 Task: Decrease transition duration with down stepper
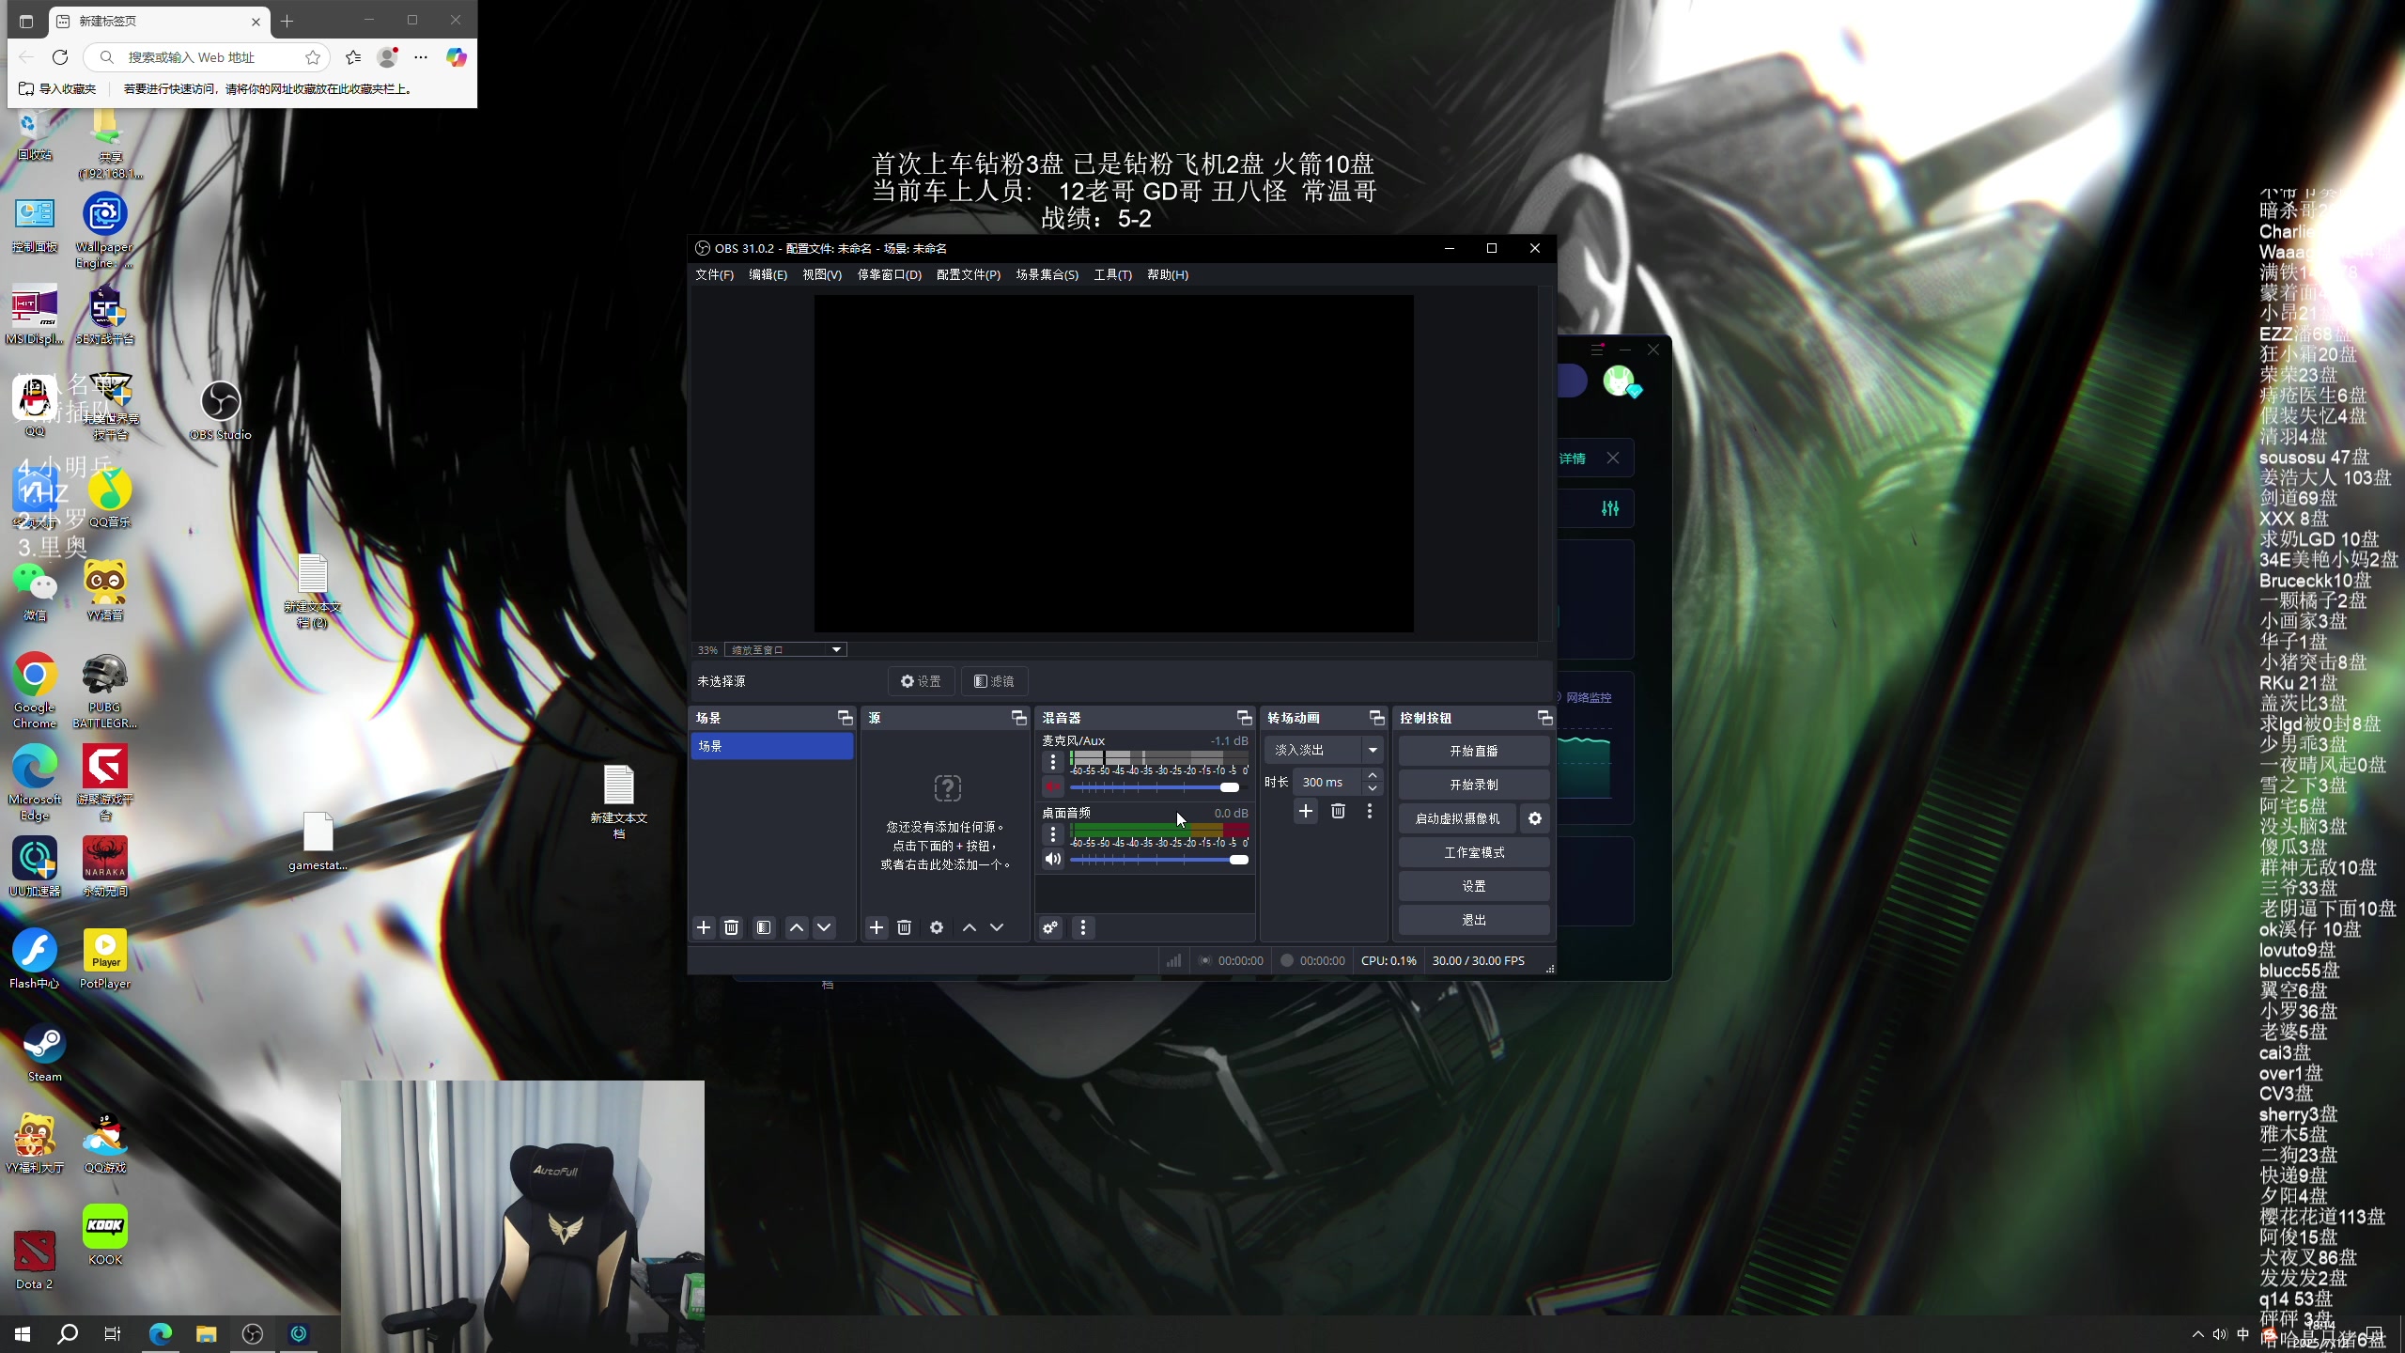tap(1373, 789)
